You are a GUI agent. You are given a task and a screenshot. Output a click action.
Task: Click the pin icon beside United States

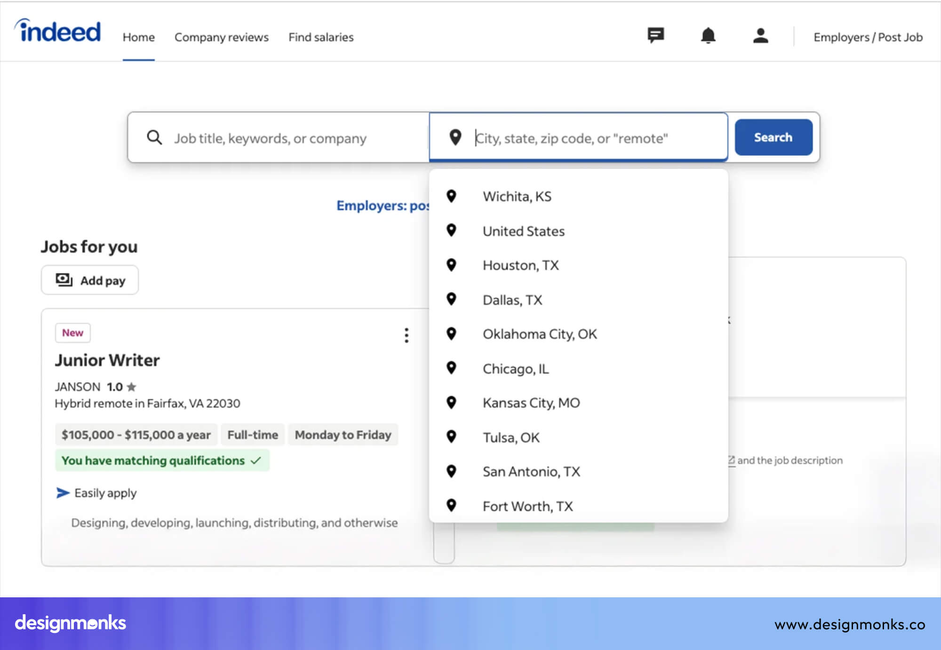point(451,230)
